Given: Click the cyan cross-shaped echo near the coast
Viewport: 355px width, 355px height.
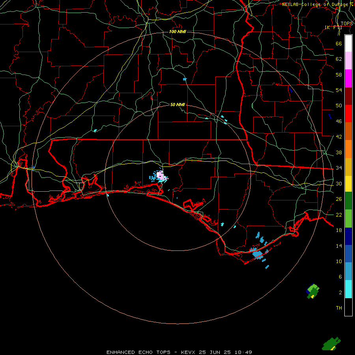Looking at the screenshot, I should (222, 224).
